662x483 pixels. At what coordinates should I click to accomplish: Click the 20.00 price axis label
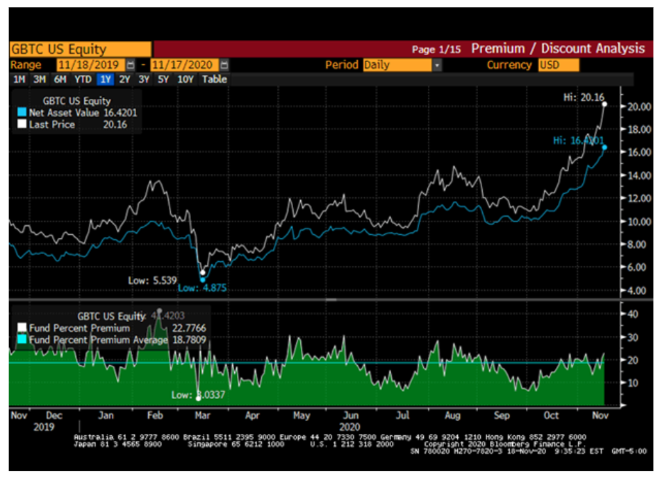click(x=639, y=107)
